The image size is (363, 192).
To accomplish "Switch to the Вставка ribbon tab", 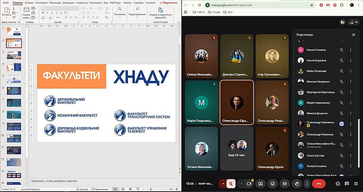I will [29, 2].
